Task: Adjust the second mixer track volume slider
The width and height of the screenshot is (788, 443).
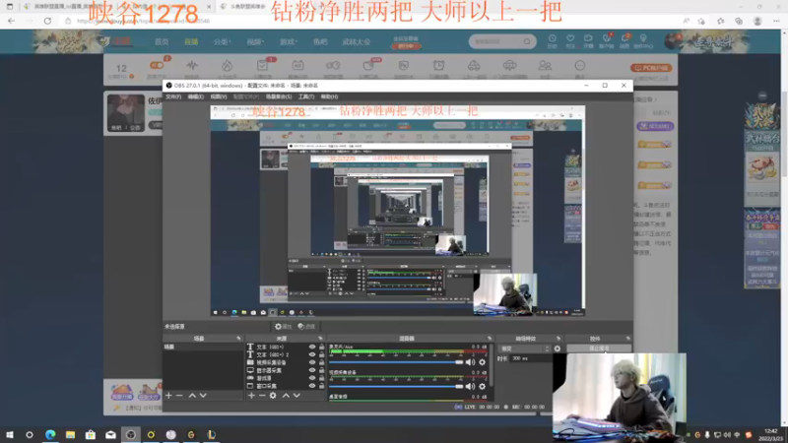Action: click(x=396, y=386)
